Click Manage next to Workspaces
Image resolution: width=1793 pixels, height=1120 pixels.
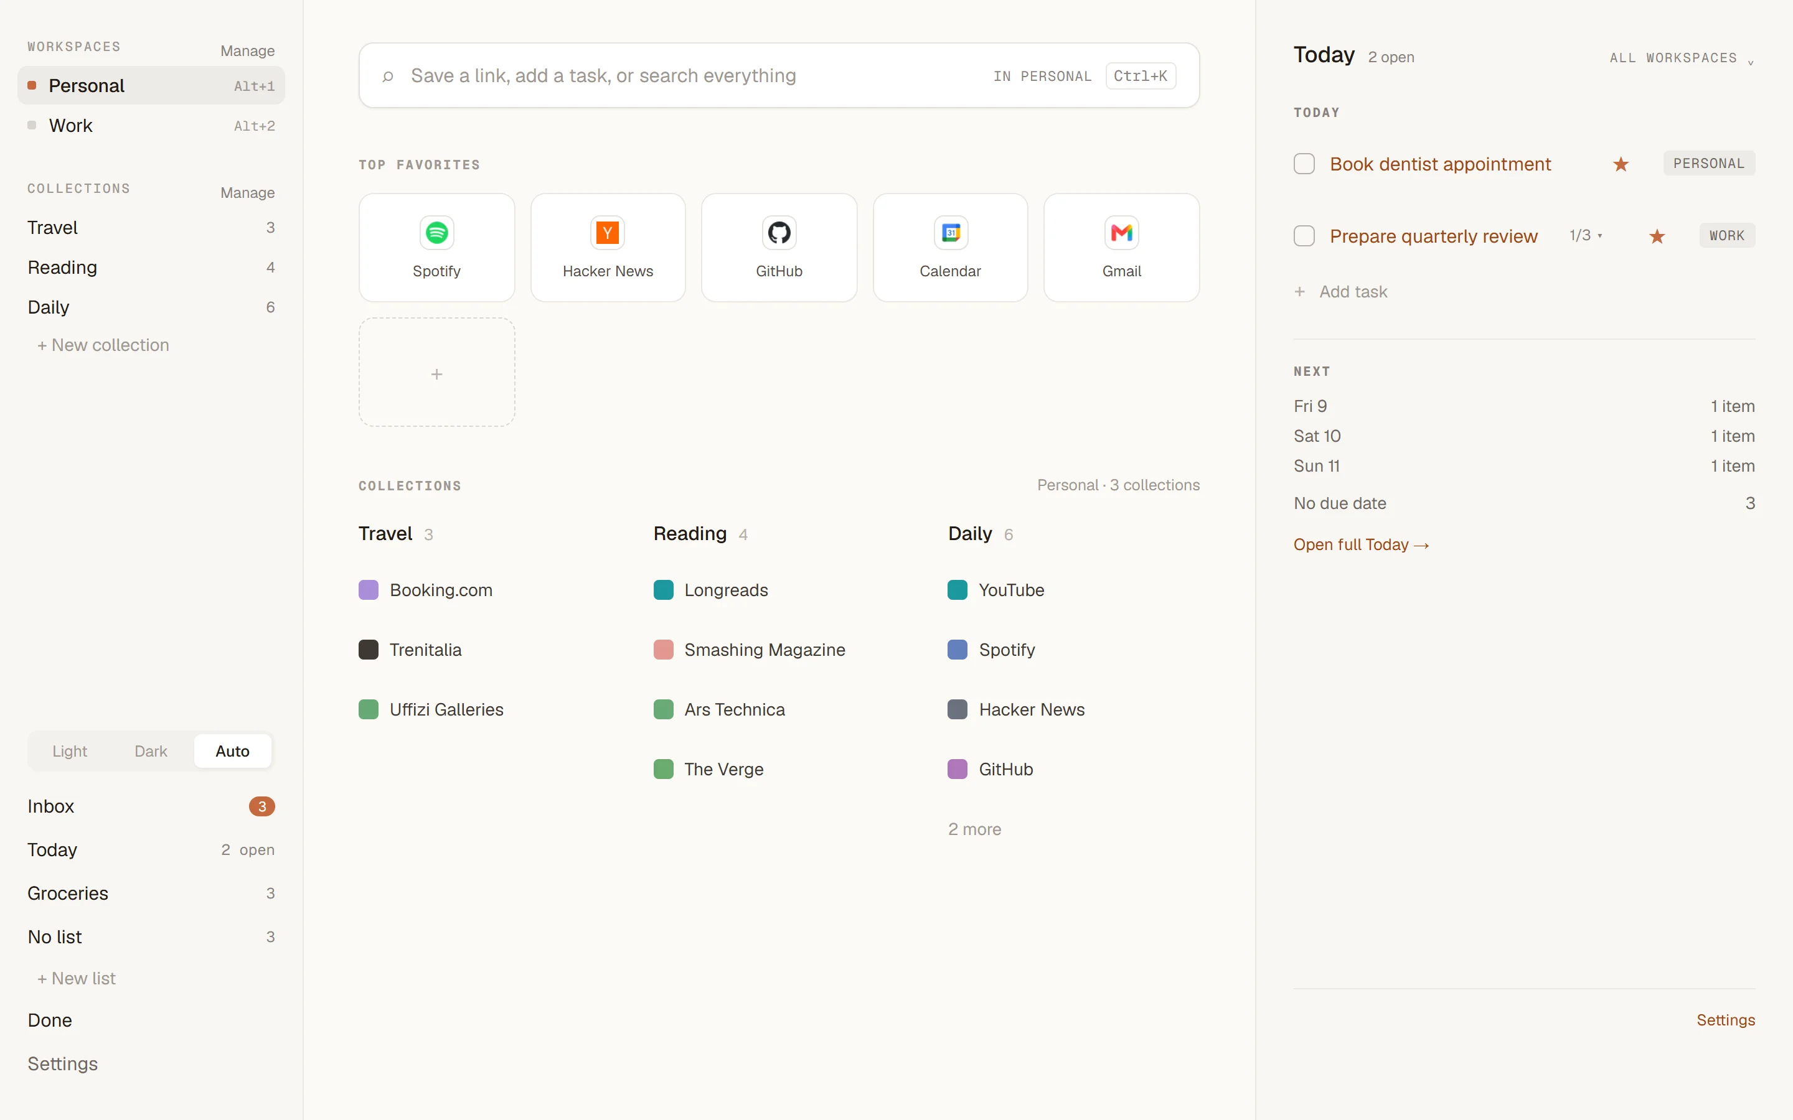(x=247, y=51)
